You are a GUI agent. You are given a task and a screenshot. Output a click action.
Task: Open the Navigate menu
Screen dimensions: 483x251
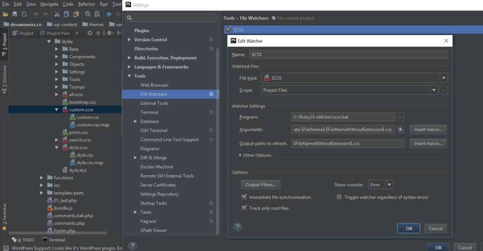click(x=49, y=4)
